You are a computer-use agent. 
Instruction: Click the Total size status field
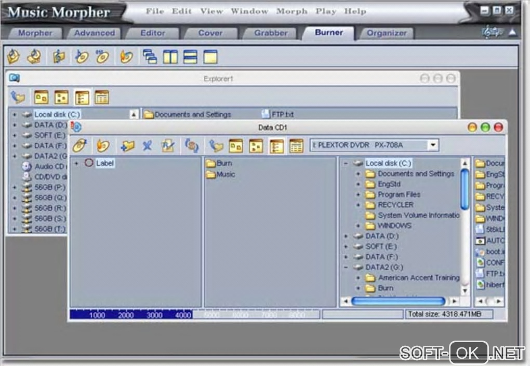[449, 314]
